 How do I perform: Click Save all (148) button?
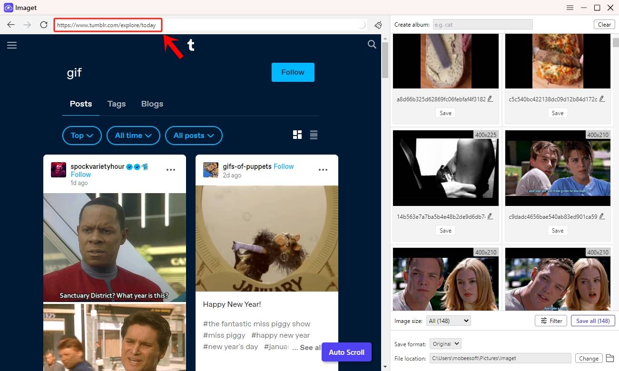(592, 321)
